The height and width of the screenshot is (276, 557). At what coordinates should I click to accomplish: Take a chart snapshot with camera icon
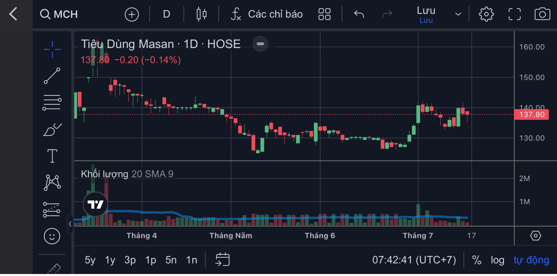[542, 14]
